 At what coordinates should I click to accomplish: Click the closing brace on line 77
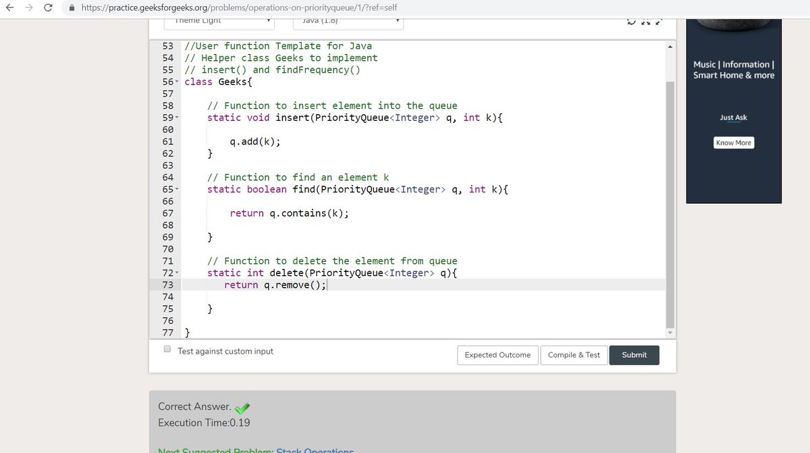coord(187,333)
